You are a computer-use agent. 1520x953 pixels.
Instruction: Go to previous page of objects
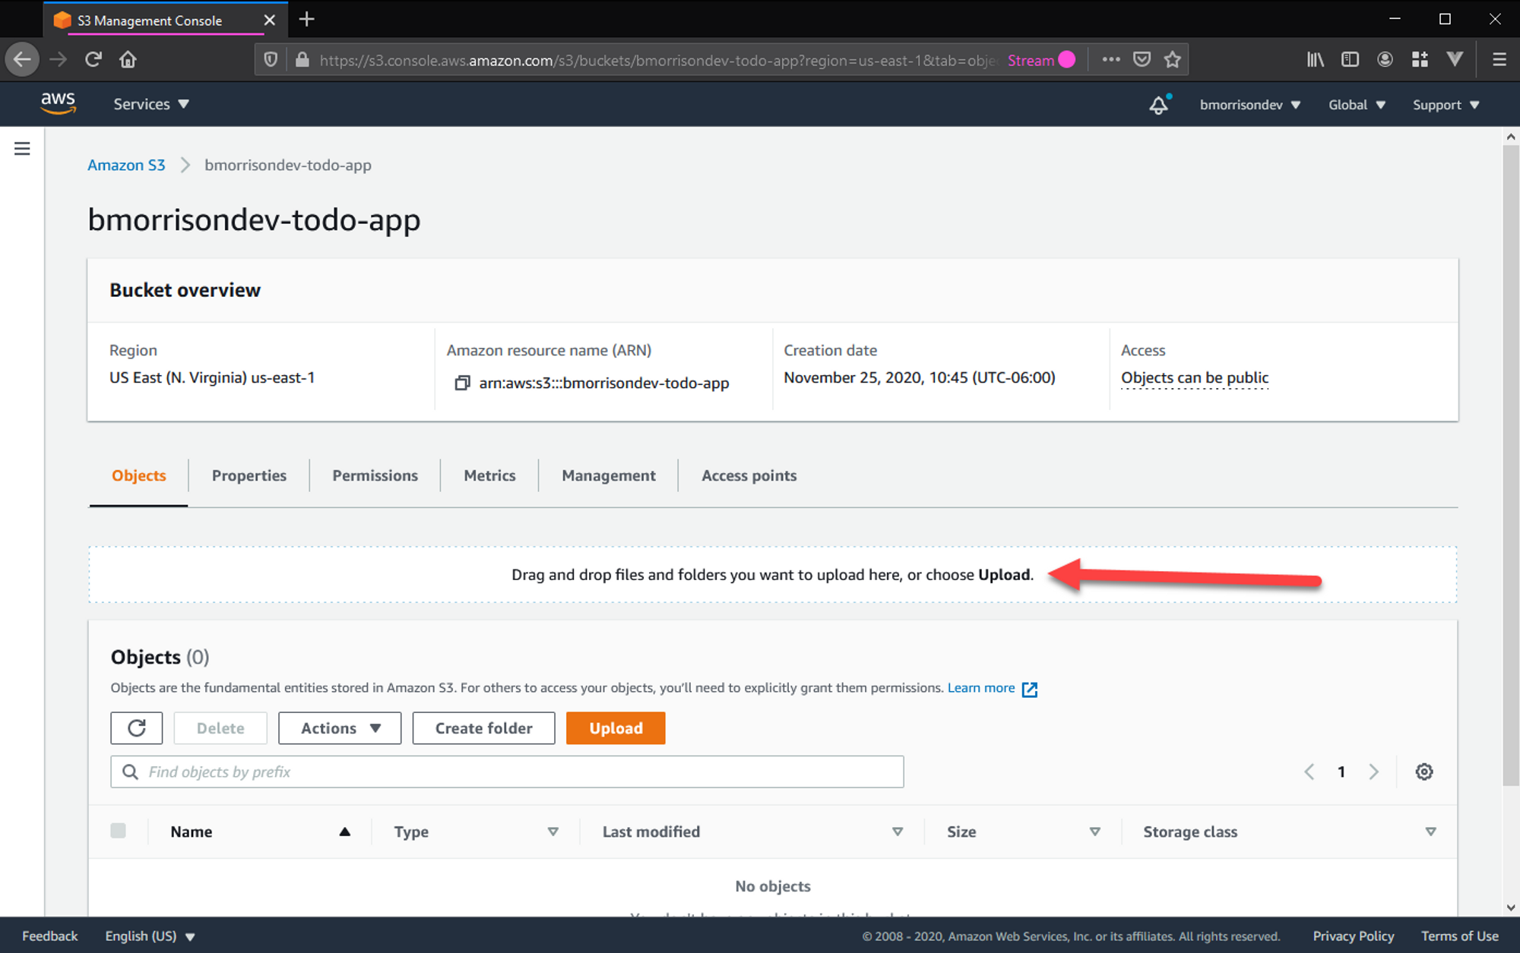1309,772
